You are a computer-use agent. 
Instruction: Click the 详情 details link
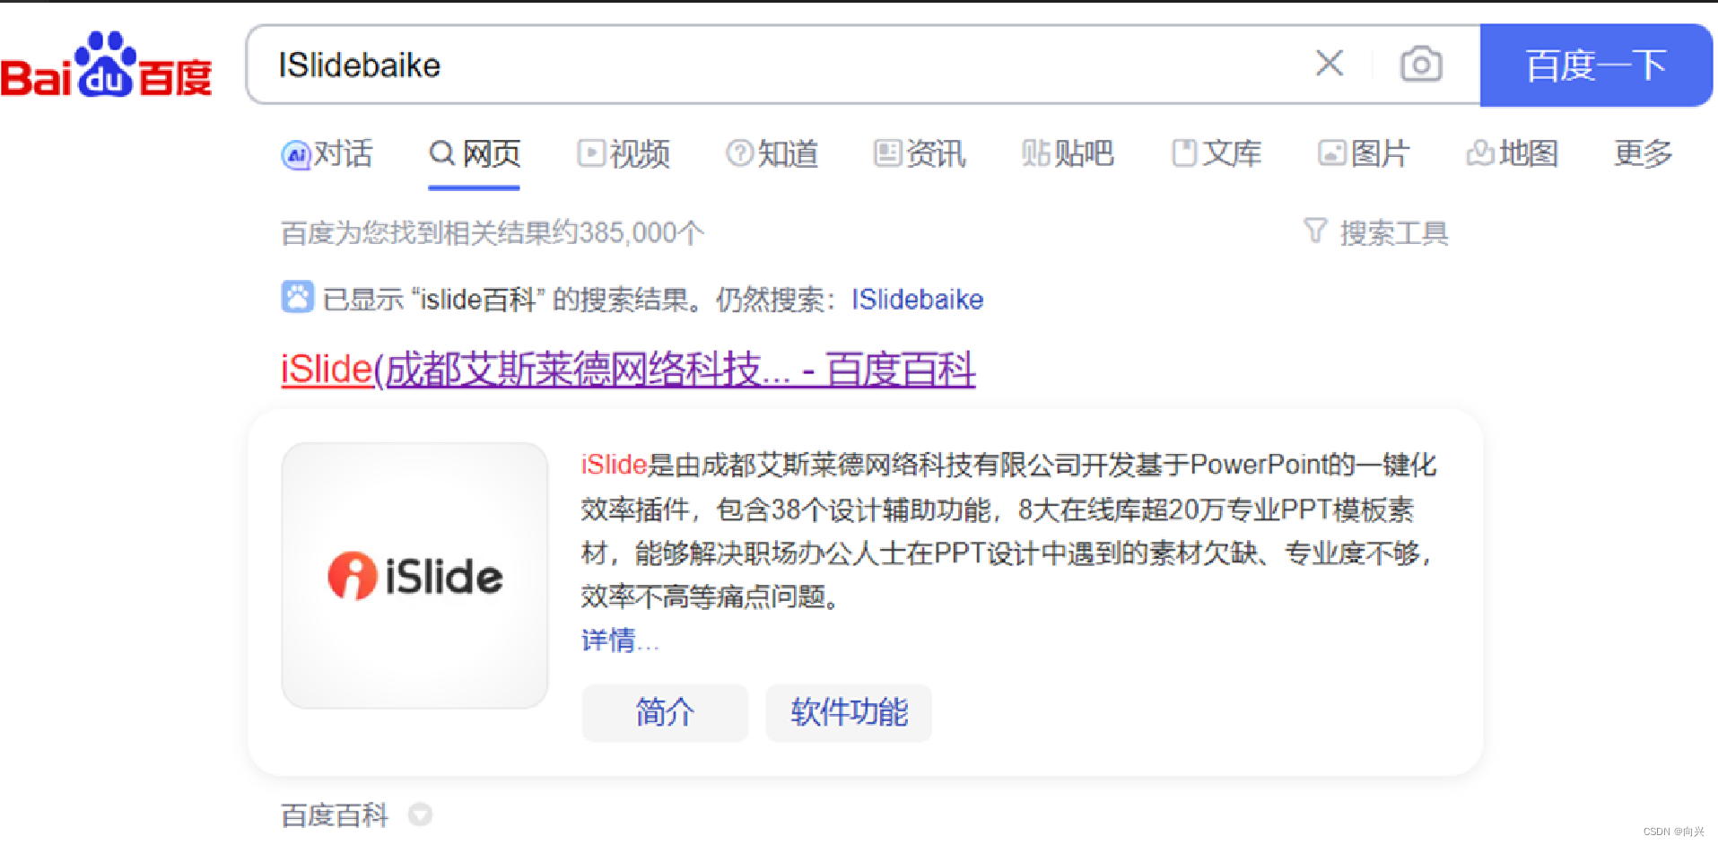tap(620, 640)
